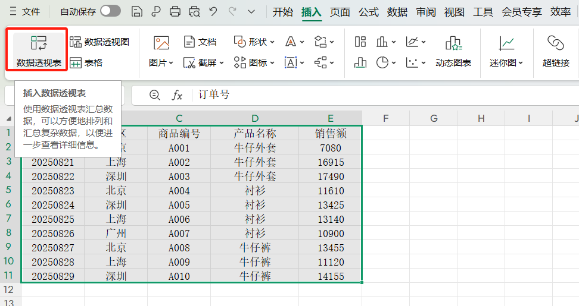Expand the 截屏 screenshot dropdown
This screenshot has height=306, width=579.
pos(204,63)
